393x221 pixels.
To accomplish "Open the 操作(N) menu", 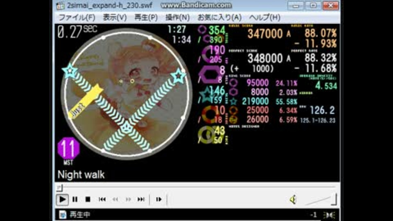I will pyautogui.click(x=177, y=18).
